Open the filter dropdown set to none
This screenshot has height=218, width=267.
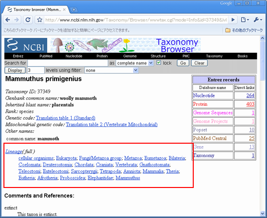(111, 70)
